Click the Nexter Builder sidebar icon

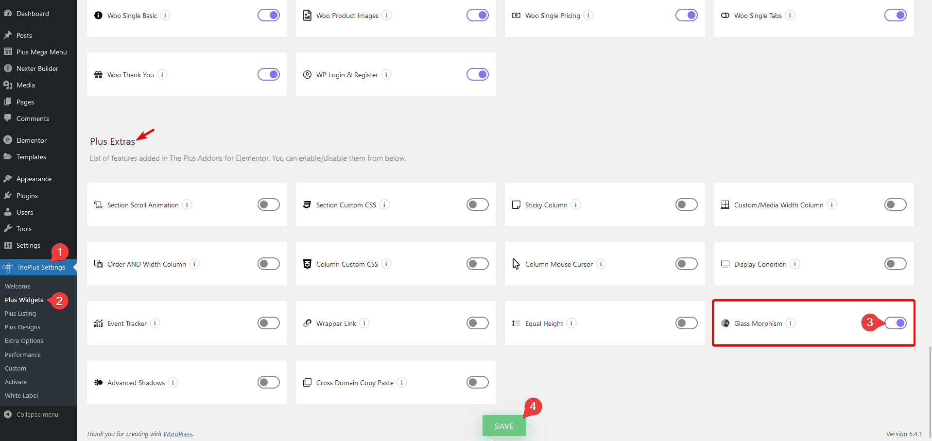point(9,68)
